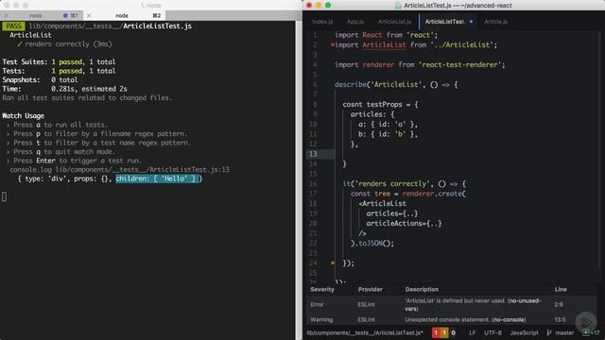Open the Article.js editor tab
Screen dimensions: 605x340
(495, 22)
